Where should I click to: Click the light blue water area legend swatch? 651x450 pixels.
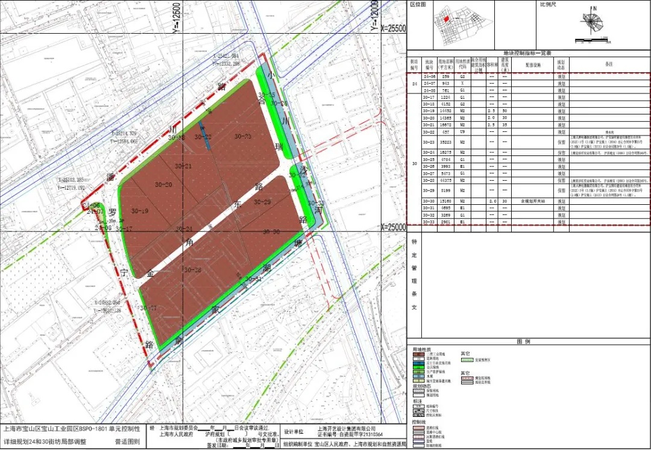419,376
